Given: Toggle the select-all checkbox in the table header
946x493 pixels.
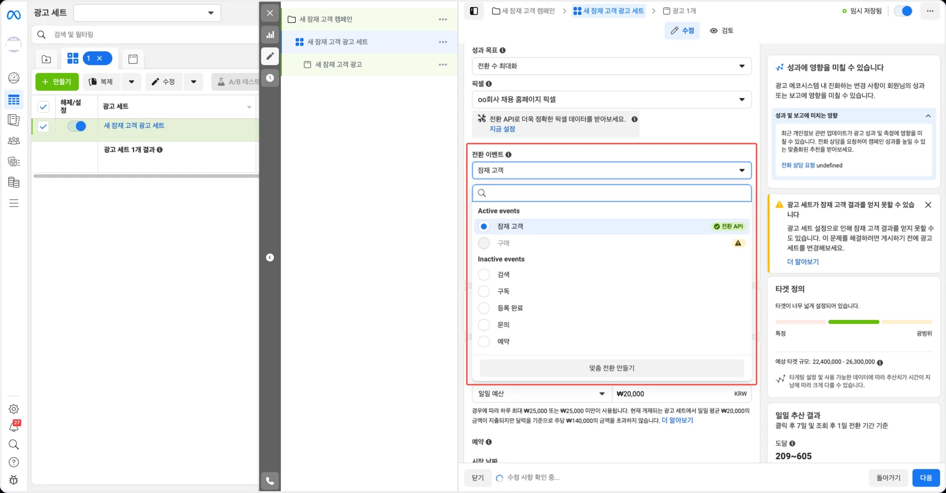Looking at the screenshot, I should coord(43,106).
